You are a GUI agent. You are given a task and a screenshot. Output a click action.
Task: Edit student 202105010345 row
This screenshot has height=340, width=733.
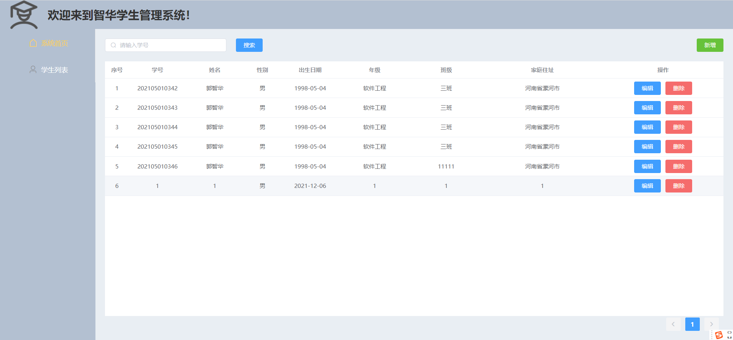tap(647, 146)
